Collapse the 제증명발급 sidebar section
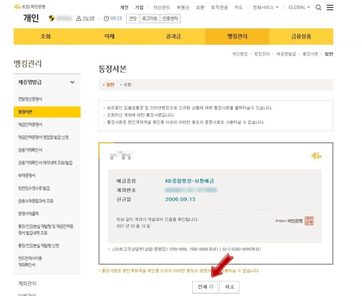The image size is (362, 296). click(x=47, y=82)
